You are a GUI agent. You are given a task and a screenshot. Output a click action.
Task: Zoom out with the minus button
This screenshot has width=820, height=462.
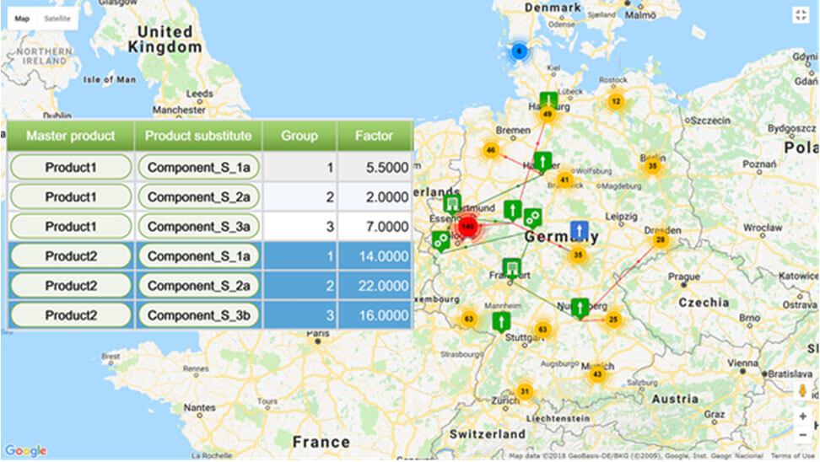(x=803, y=435)
